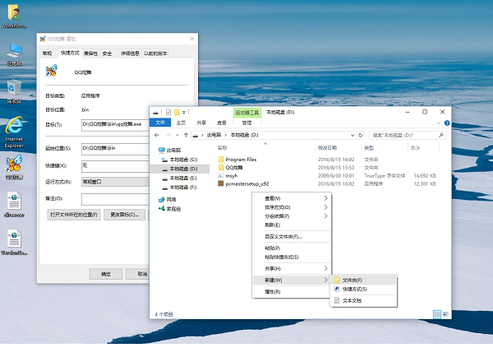Choose 自定义文件夹(F)... in context menu
The height and width of the screenshot is (357, 493).
click(292, 236)
